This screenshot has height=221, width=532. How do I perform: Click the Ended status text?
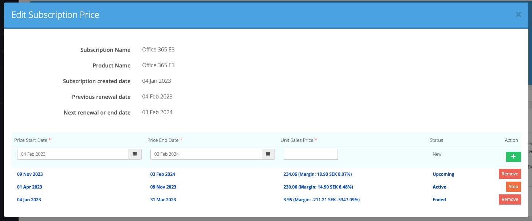coord(439,200)
